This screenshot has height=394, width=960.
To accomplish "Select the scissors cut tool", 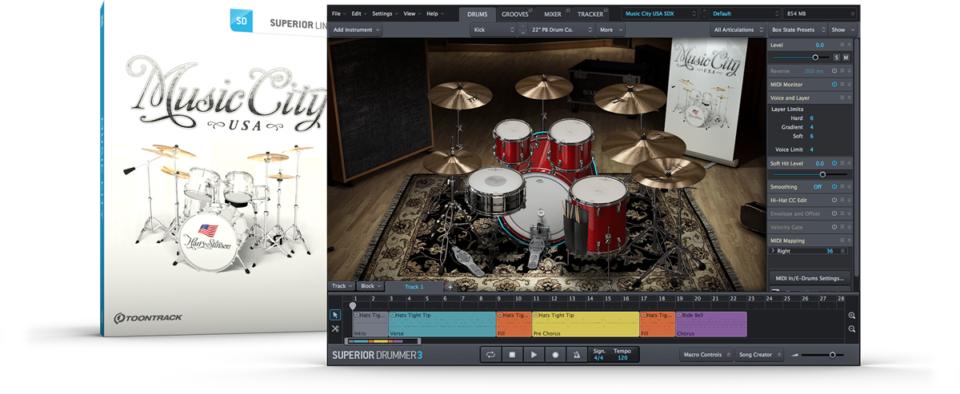I will (335, 328).
